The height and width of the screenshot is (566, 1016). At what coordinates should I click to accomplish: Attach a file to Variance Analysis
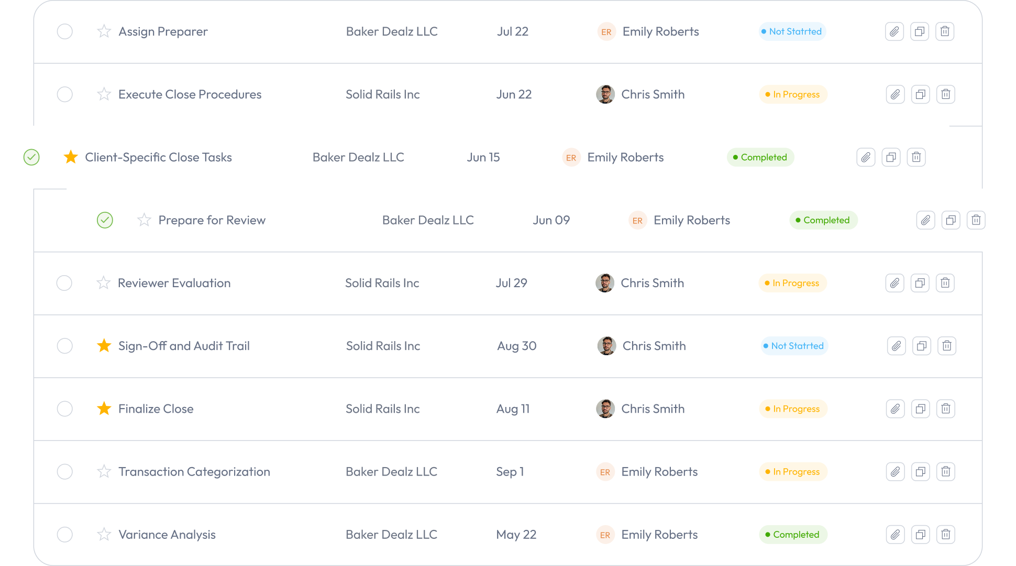click(x=895, y=534)
